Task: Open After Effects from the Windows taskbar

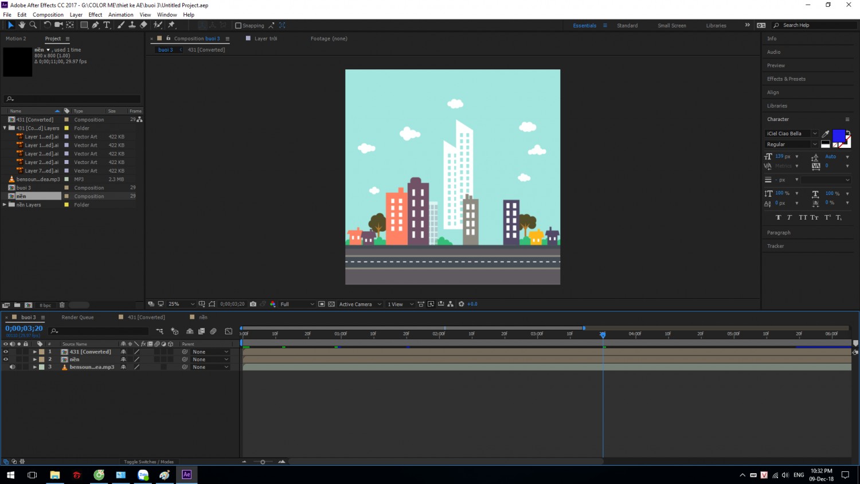Action: [x=186, y=474]
